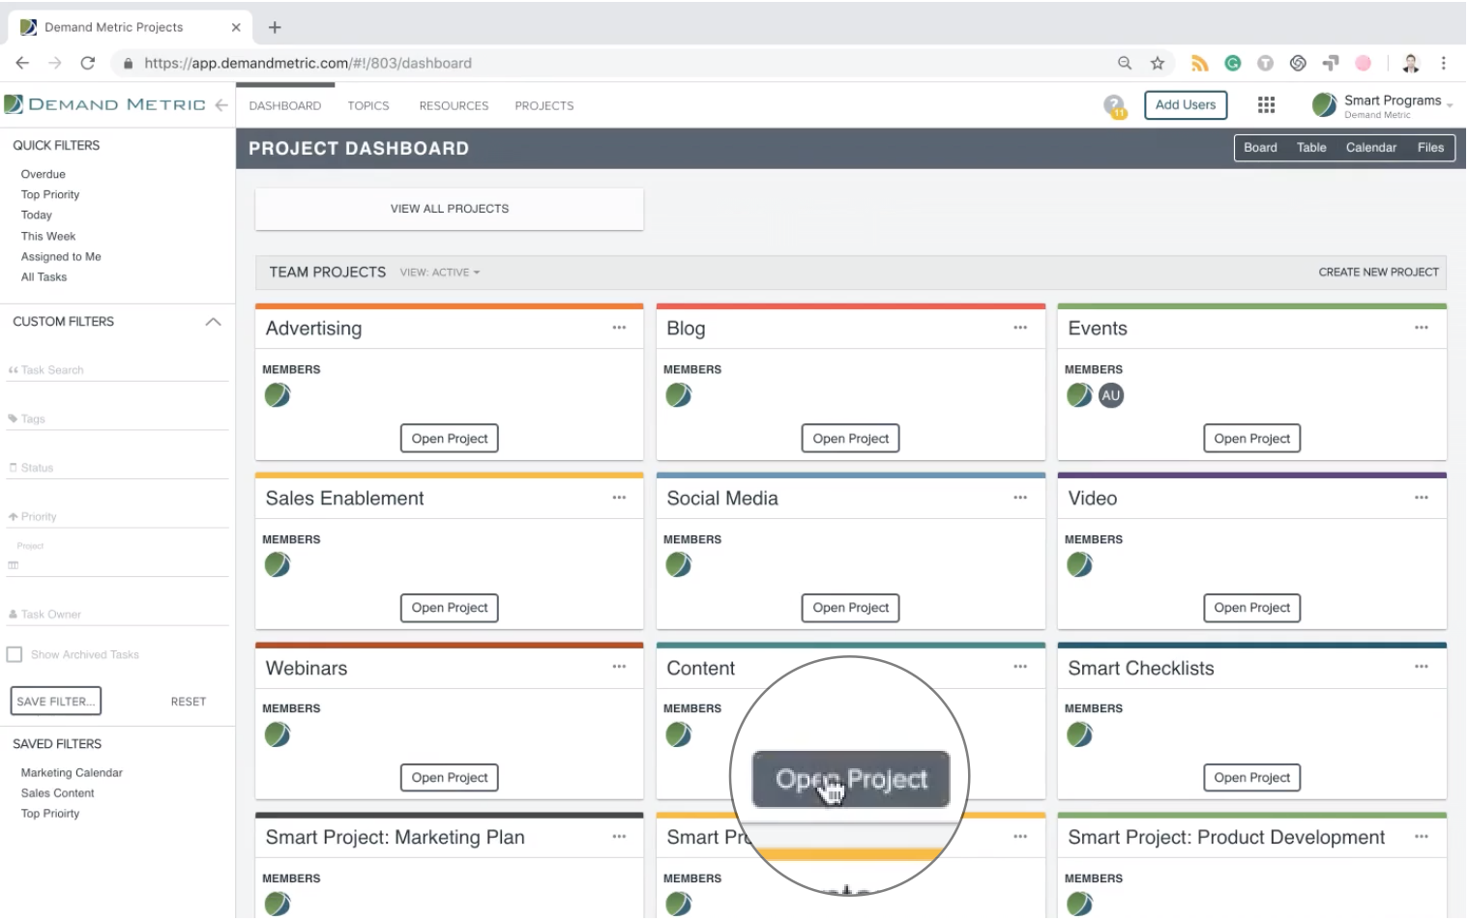Click member avatar in Video card
Screen dimensions: 1468x920
tap(1080, 565)
